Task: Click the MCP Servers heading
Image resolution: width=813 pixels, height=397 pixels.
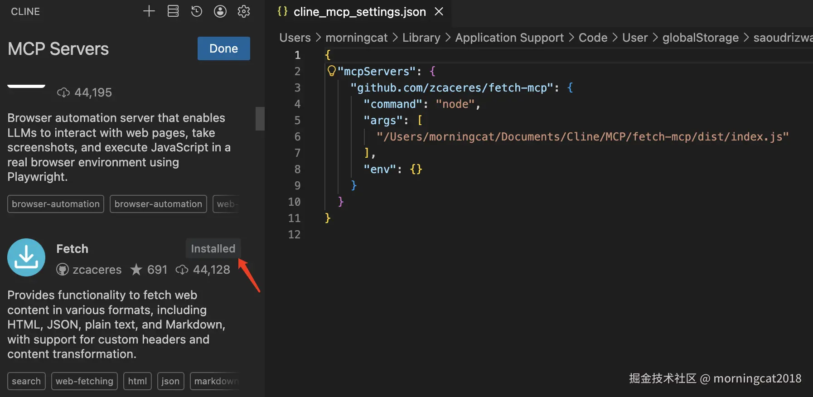Action: click(x=58, y=49)
